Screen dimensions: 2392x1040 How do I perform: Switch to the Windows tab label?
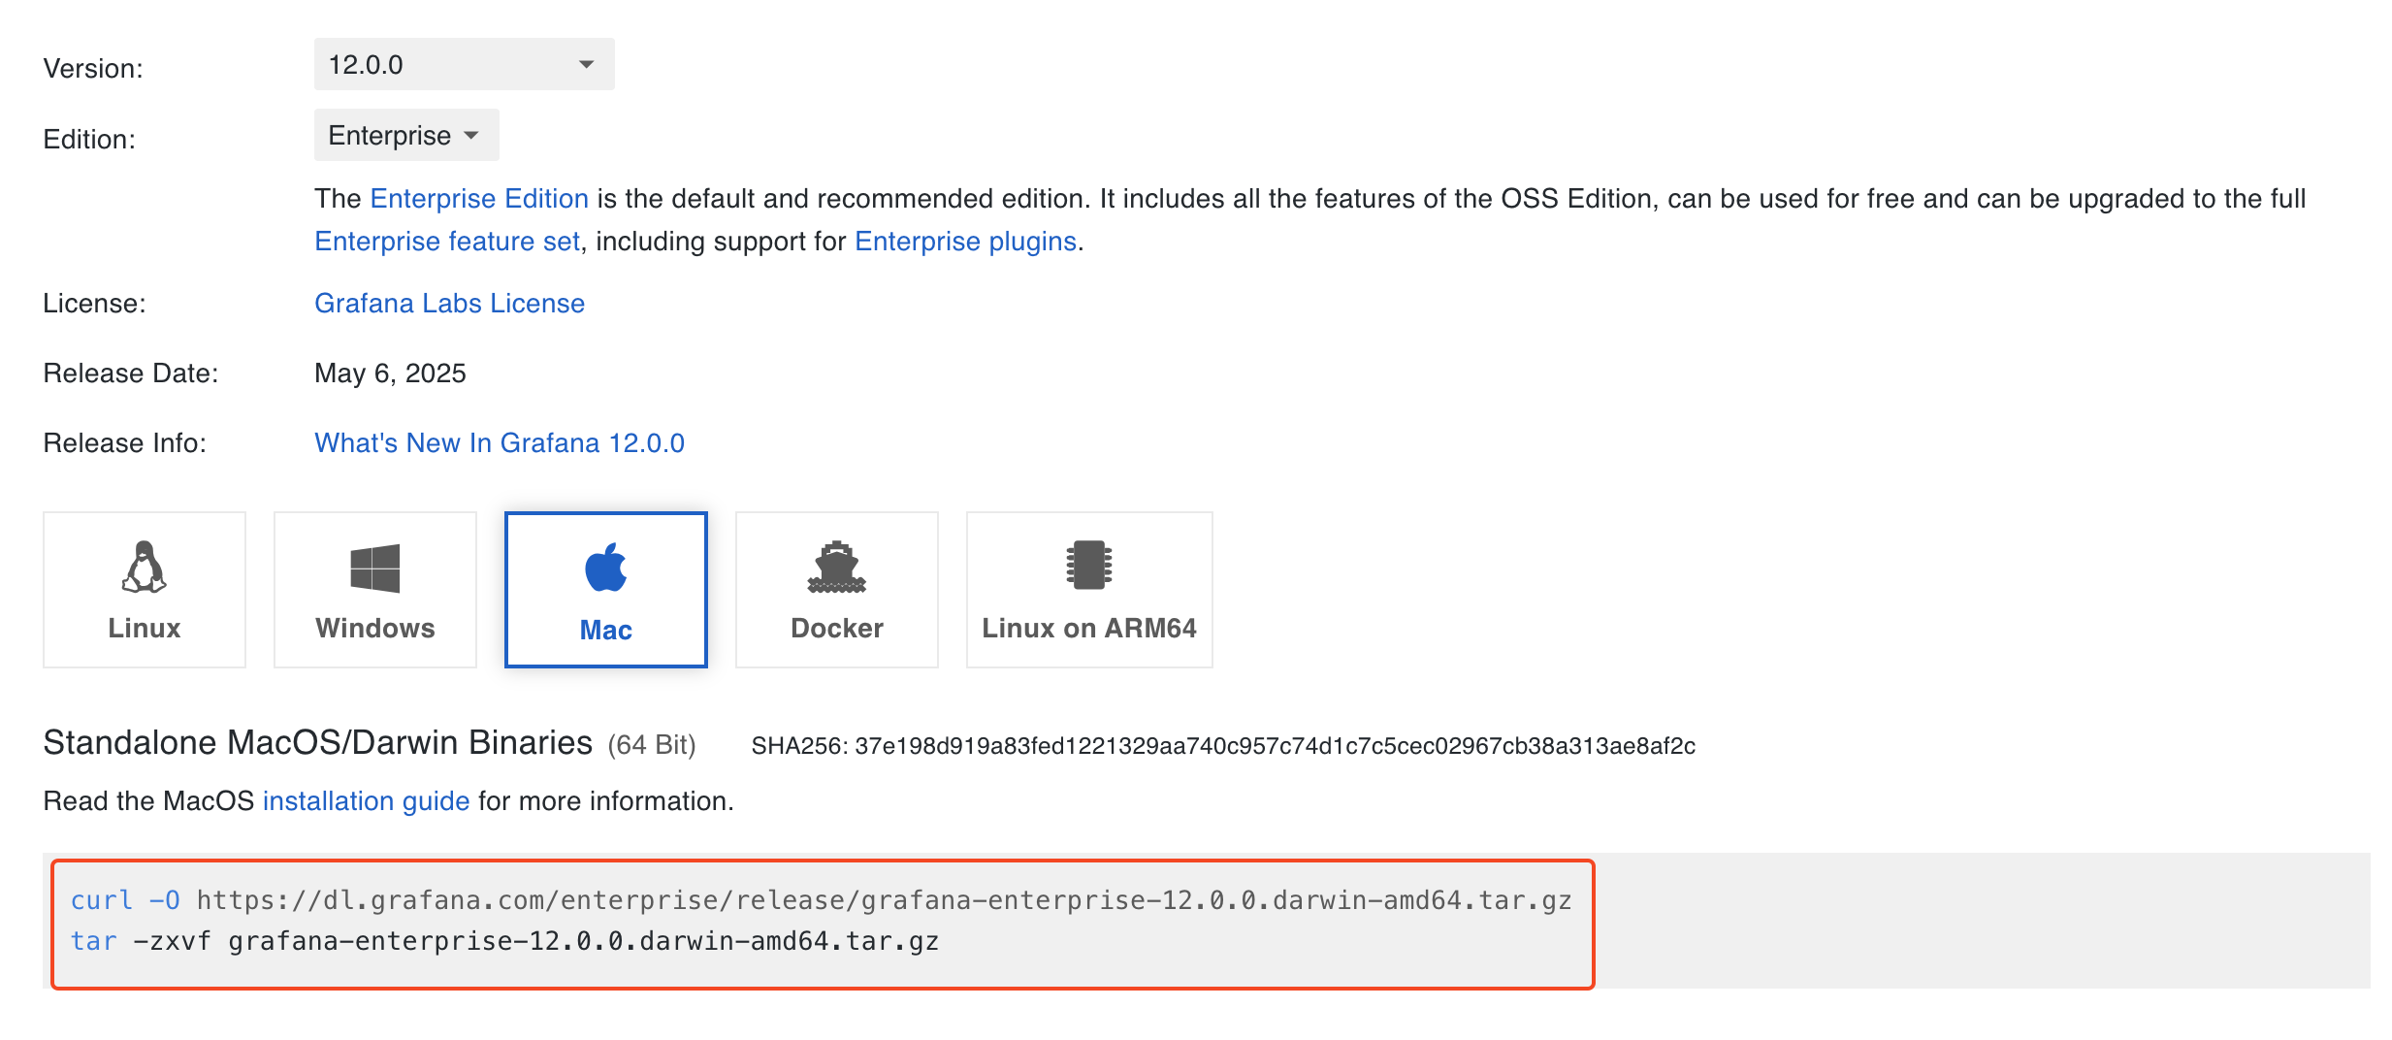[375, 629]
